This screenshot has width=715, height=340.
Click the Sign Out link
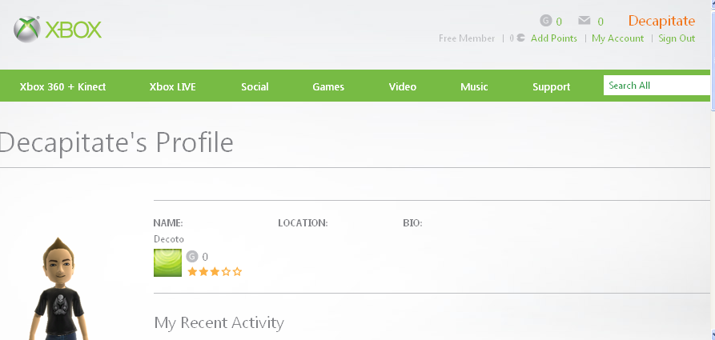[677, 38]
